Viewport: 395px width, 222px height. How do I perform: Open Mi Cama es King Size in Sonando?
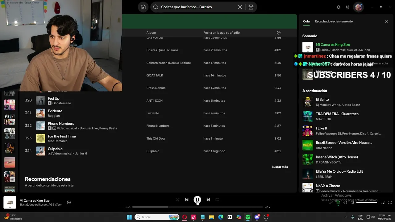point(333,45)
